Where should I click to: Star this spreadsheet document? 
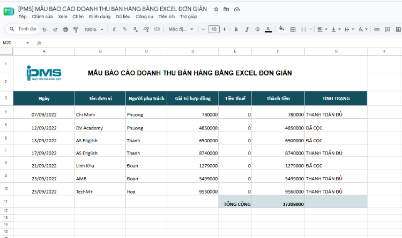[x=216, y=9]
